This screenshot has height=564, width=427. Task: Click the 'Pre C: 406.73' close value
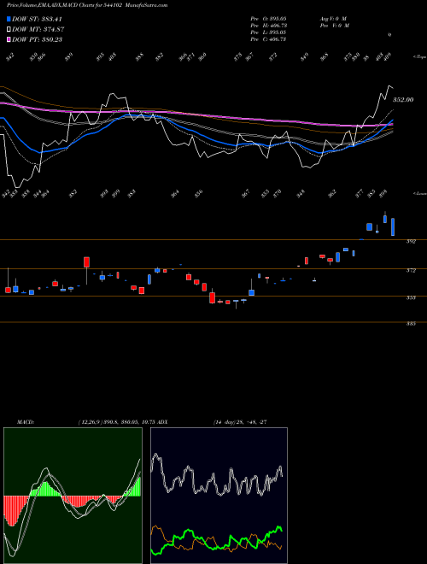pos(268,39)
